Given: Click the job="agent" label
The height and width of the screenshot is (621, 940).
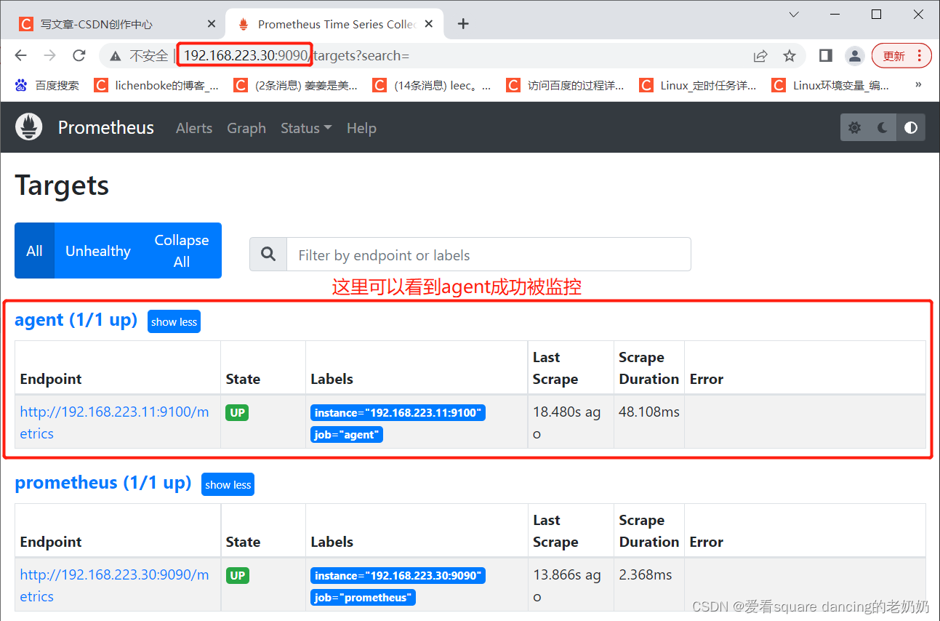Looking at the screenshot, I should [x=347, y=435].
